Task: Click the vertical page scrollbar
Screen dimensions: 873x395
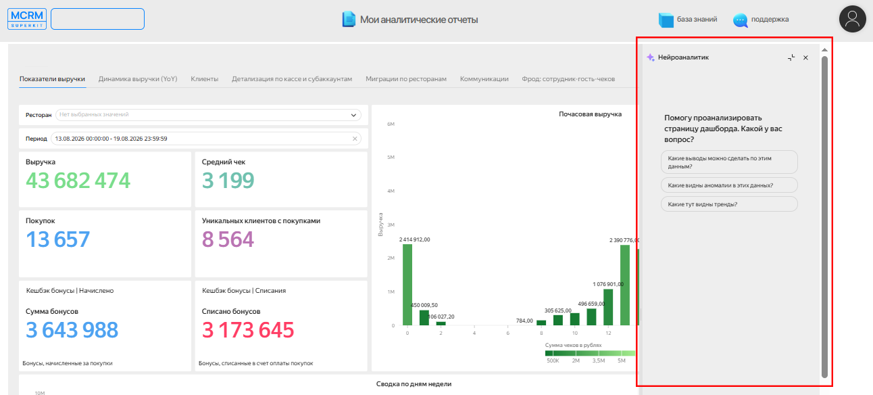Action: (x=824, y=216)
